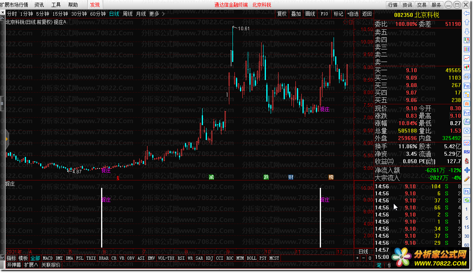Click the 关联报价 tab at bottom
The width and height of the screenshot is (474, 273).
pos(51,265)
